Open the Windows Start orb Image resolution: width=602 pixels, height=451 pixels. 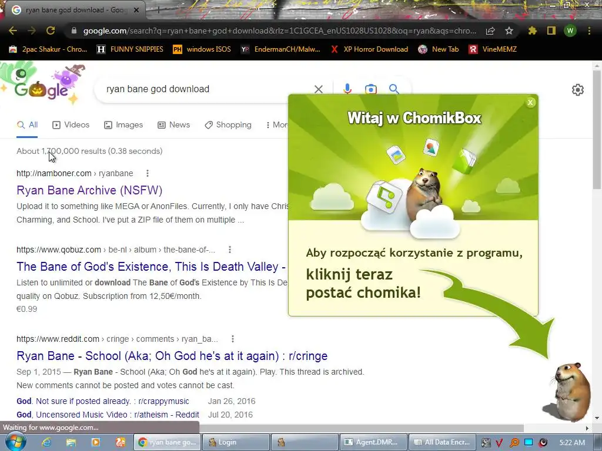pyautogui.click(x=16, y=442)
